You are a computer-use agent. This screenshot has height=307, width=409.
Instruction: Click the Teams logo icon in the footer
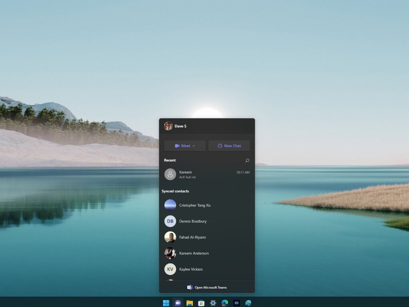190,287
